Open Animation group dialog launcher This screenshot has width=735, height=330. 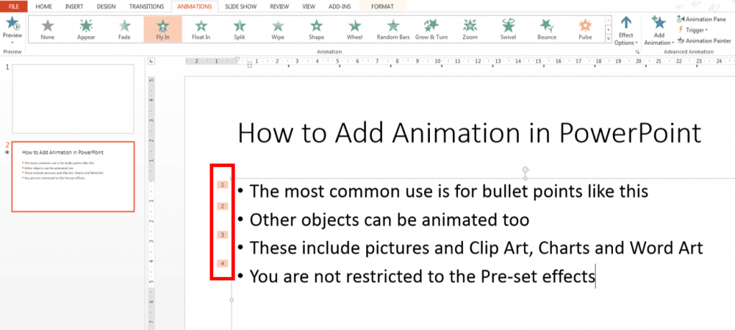[637, 52]
